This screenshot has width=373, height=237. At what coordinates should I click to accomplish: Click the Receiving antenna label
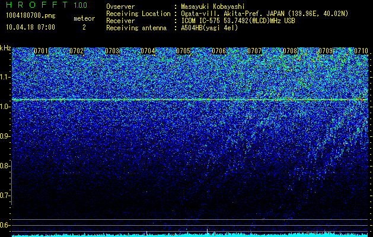tap(136, 28)
